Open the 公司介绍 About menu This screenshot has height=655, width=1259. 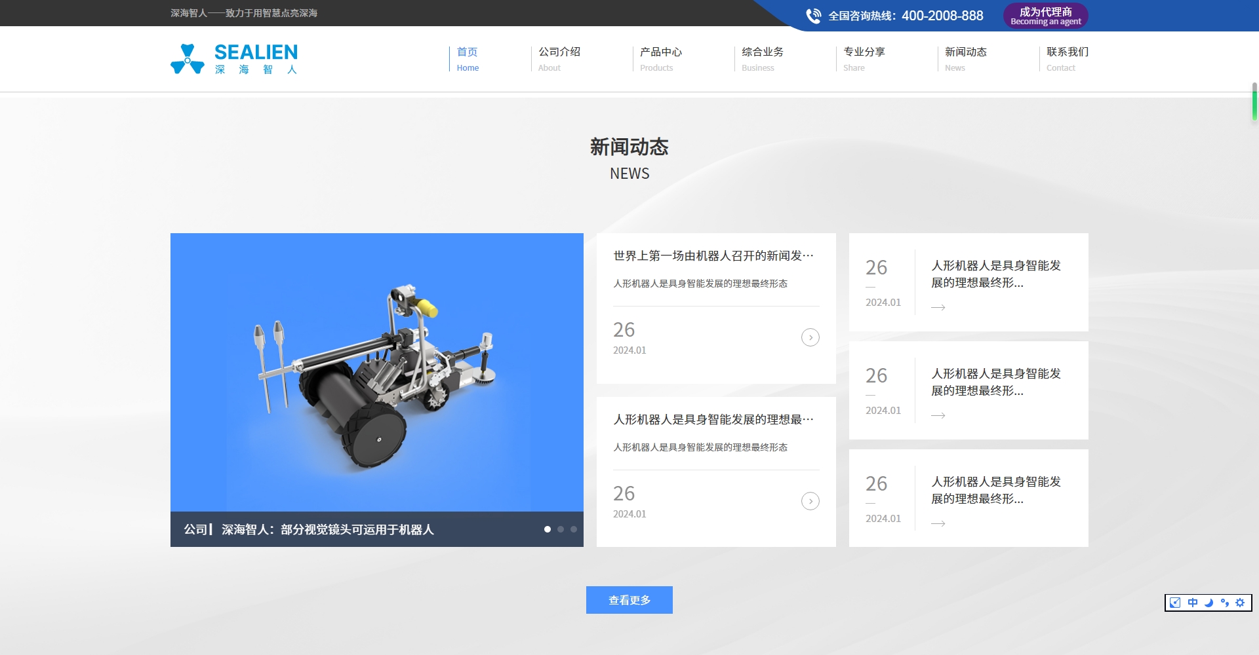point(559,58)
